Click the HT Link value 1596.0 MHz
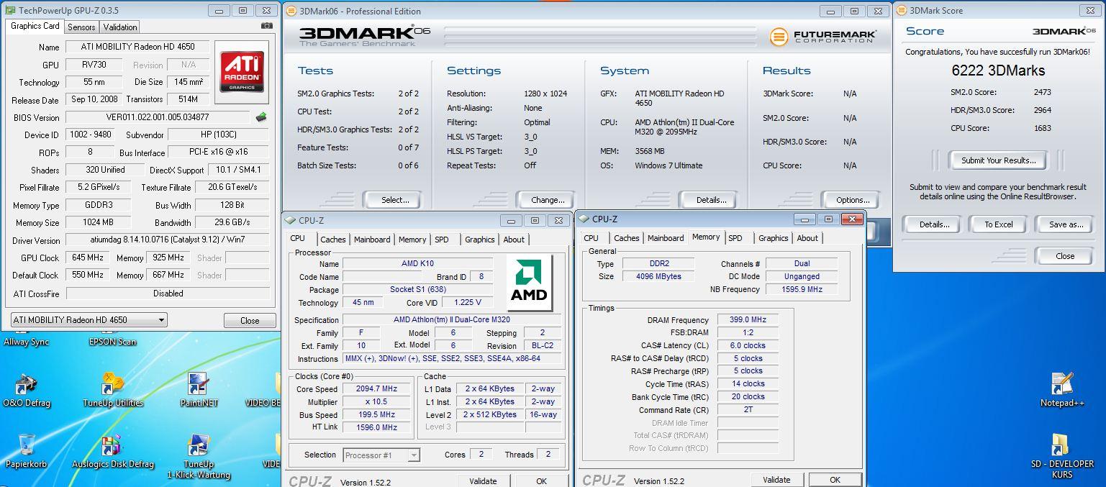 (376, 427)
